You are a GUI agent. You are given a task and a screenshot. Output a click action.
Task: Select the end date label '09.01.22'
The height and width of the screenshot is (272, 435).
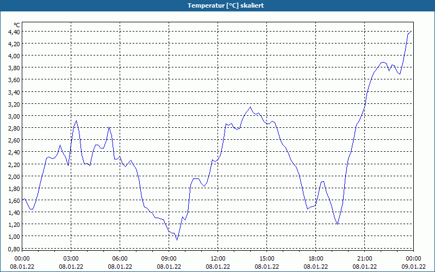(413, 267)
